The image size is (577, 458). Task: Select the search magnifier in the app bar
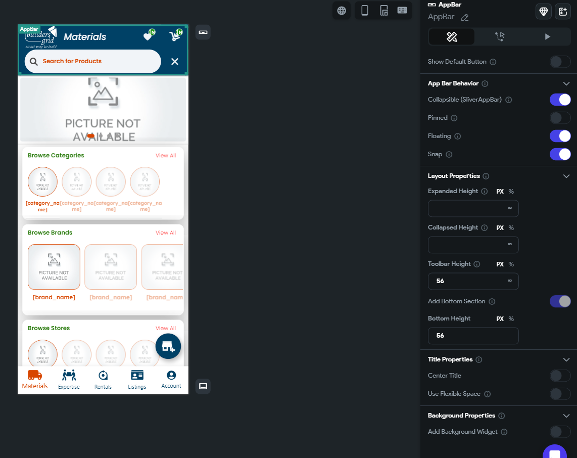33,61
